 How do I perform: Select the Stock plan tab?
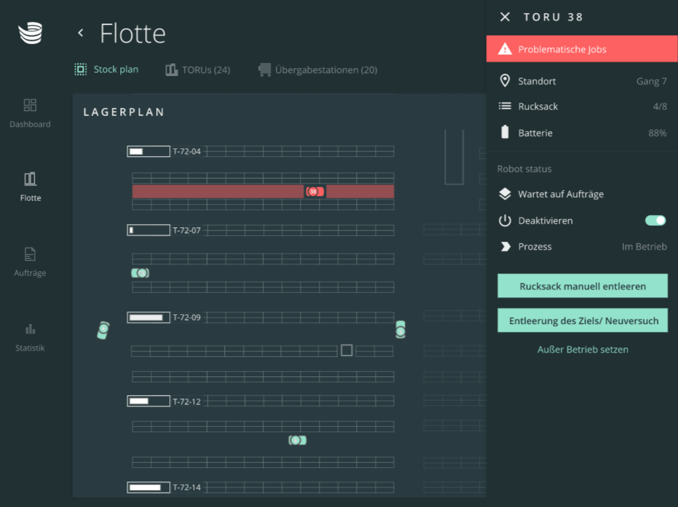(106, 69)
